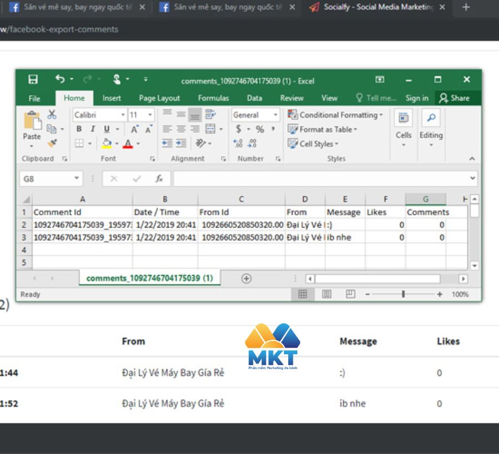Switch to the Formulas ribbon tab
This screenshot has width=499, height=454.
click(214, 98)
